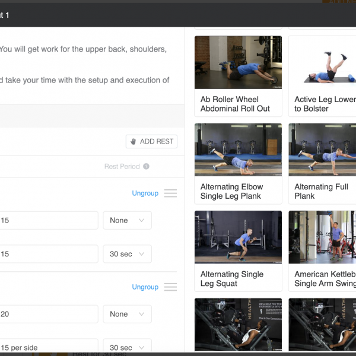
Task: Click Alternating Elbow Single Leg Plank title
Action: pyautogui.click(x=231, y=192)
